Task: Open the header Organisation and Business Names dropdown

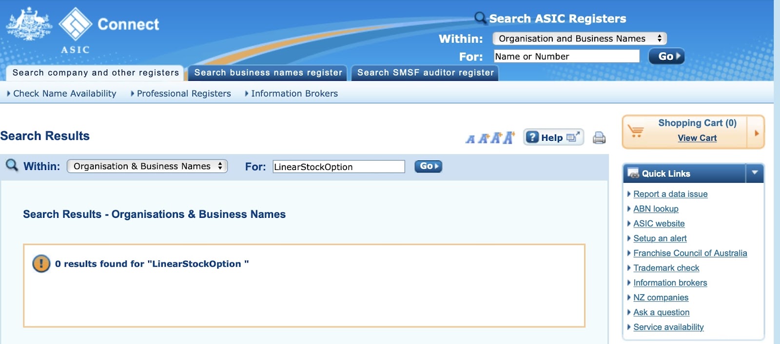Action: pos(579,38)
